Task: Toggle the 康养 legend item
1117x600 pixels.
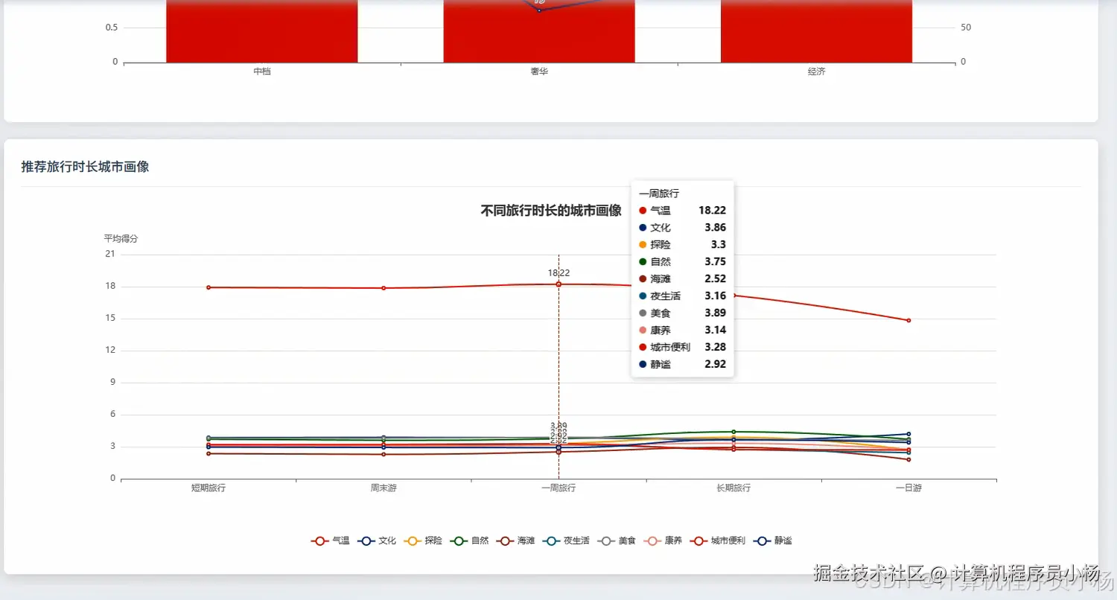Action: click(x=663, y=540)
